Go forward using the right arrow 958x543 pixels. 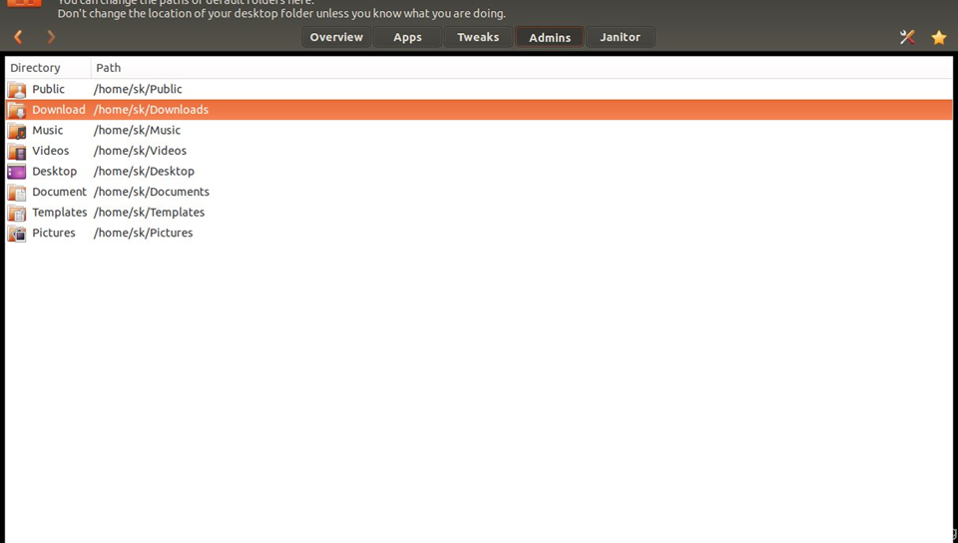51,37
